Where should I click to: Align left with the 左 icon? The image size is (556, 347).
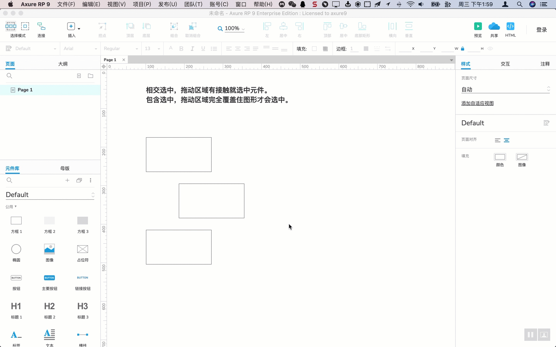click(267, 26)
